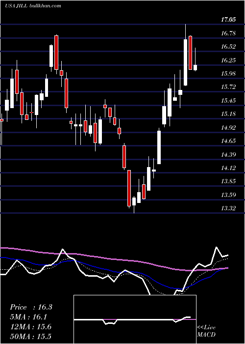Click the 15.18 price axis label
The image size is (245, 344).
pyautogui.click(x=228, y=114)
